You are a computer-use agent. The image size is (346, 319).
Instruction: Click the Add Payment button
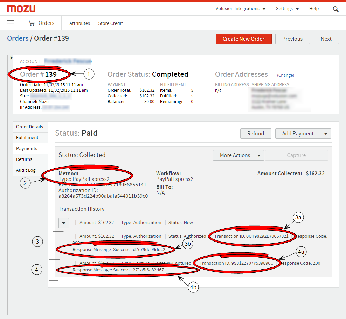[298, 134]
